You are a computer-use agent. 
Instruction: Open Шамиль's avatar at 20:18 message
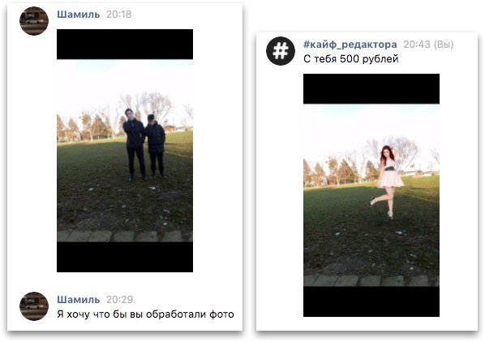tap(34, 21)
